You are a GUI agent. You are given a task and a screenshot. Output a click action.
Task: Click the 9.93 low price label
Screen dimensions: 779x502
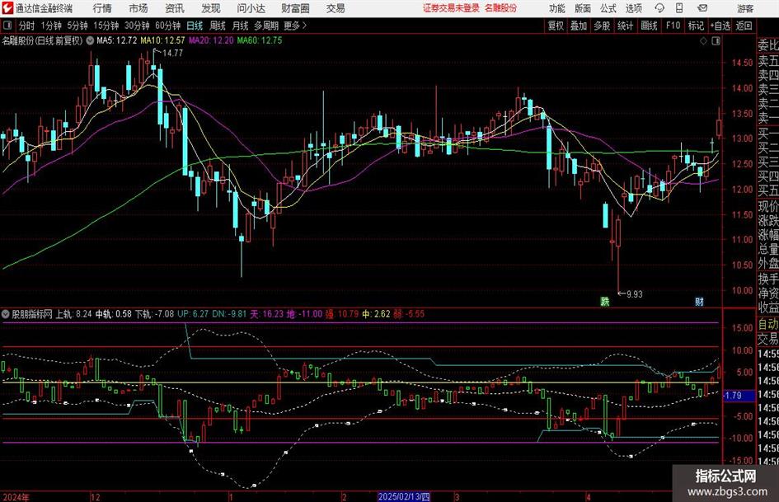[x=635, y=294]
